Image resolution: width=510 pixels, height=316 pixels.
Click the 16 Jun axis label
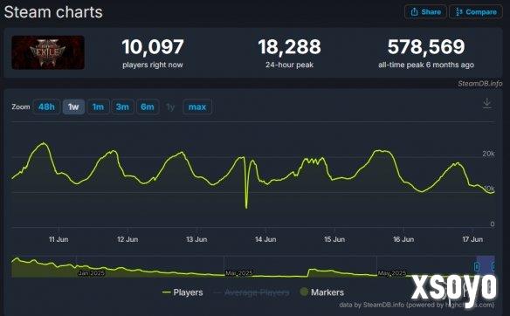tap(403, 239)
